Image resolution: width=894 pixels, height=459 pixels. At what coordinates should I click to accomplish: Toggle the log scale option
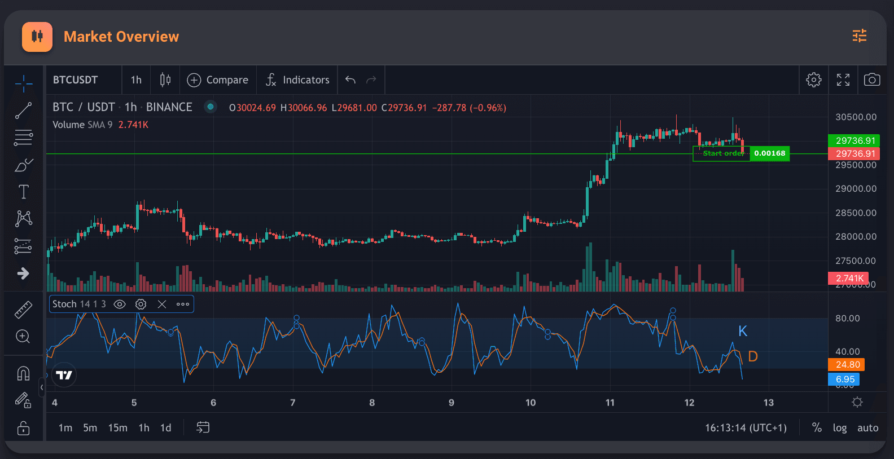pyautogui.click(x=839, y=428)
